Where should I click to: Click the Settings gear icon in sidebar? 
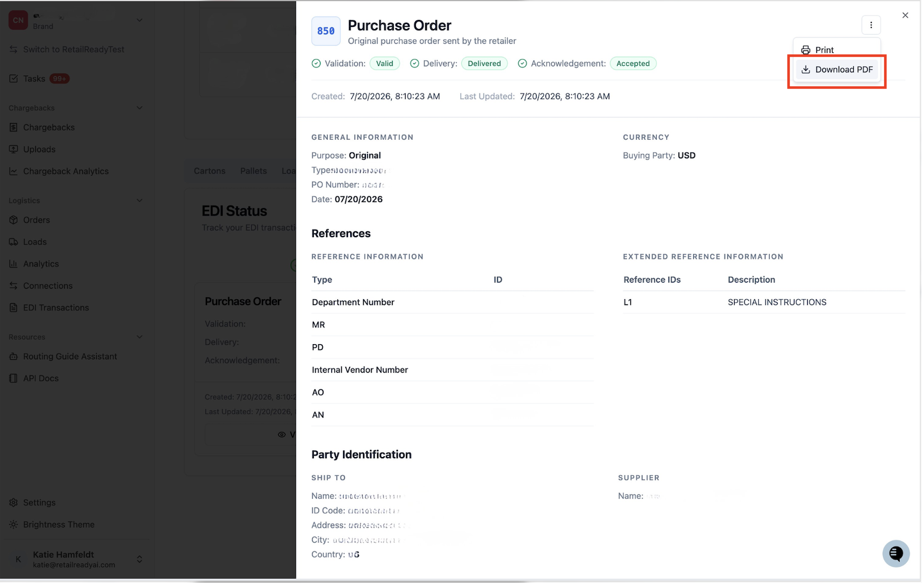pos(13,502)
